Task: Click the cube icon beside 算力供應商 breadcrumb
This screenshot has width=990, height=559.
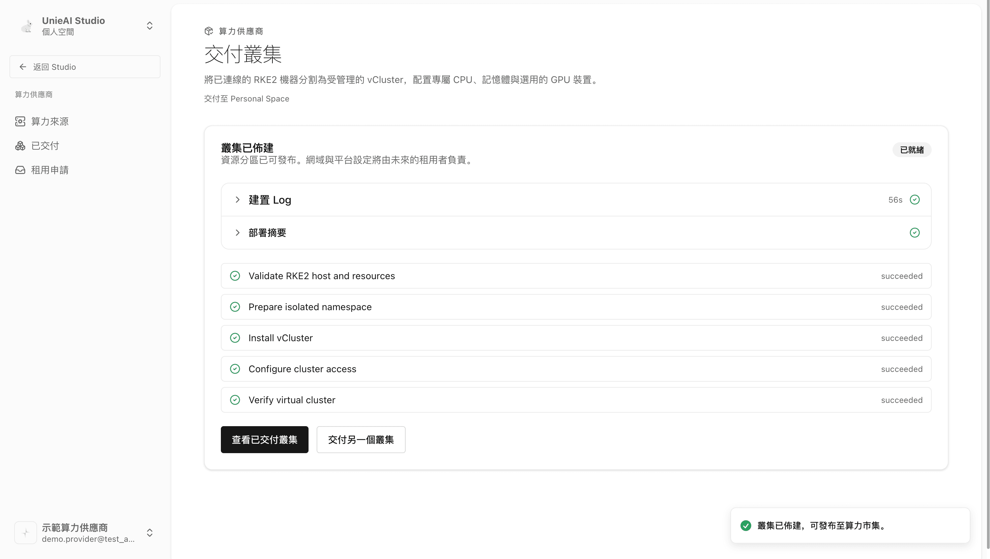Action: (209, 31)
